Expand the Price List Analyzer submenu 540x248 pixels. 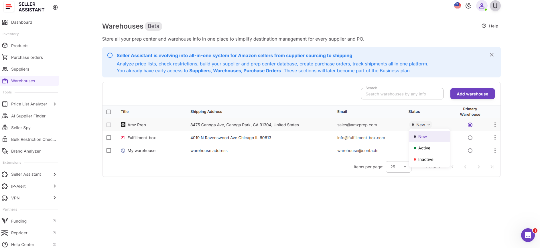(55, 104)
